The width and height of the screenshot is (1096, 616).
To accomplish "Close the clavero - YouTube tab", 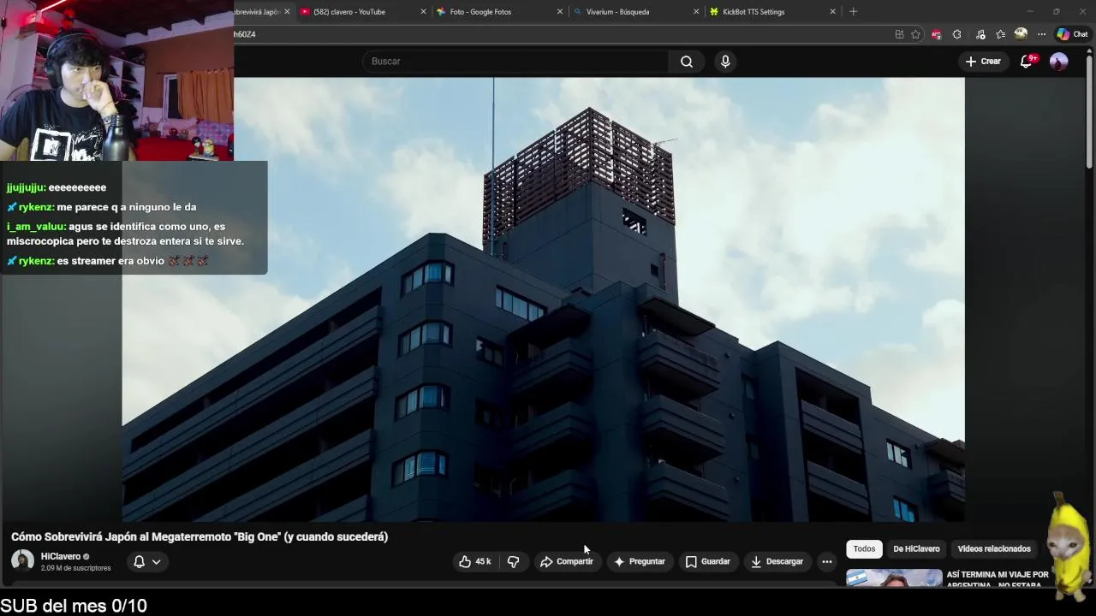I will (x=423, y=12).
